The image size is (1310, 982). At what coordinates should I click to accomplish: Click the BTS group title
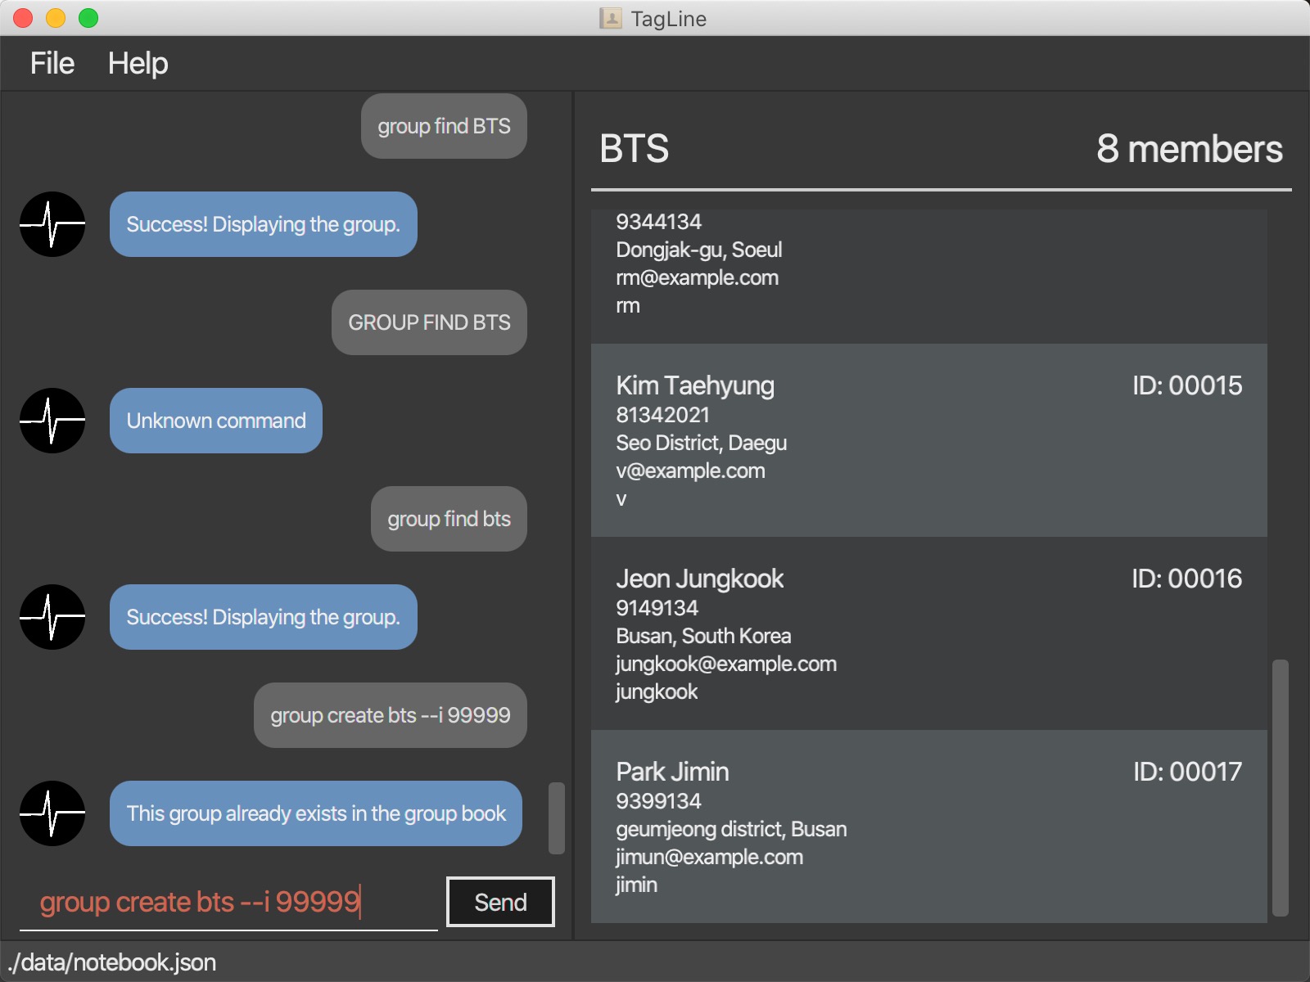(x=634, y=149)
